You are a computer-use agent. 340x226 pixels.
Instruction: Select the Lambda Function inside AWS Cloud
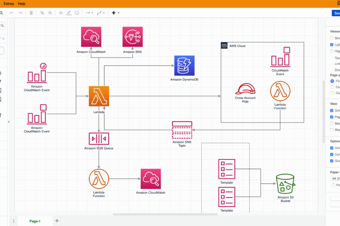point(280,91)
